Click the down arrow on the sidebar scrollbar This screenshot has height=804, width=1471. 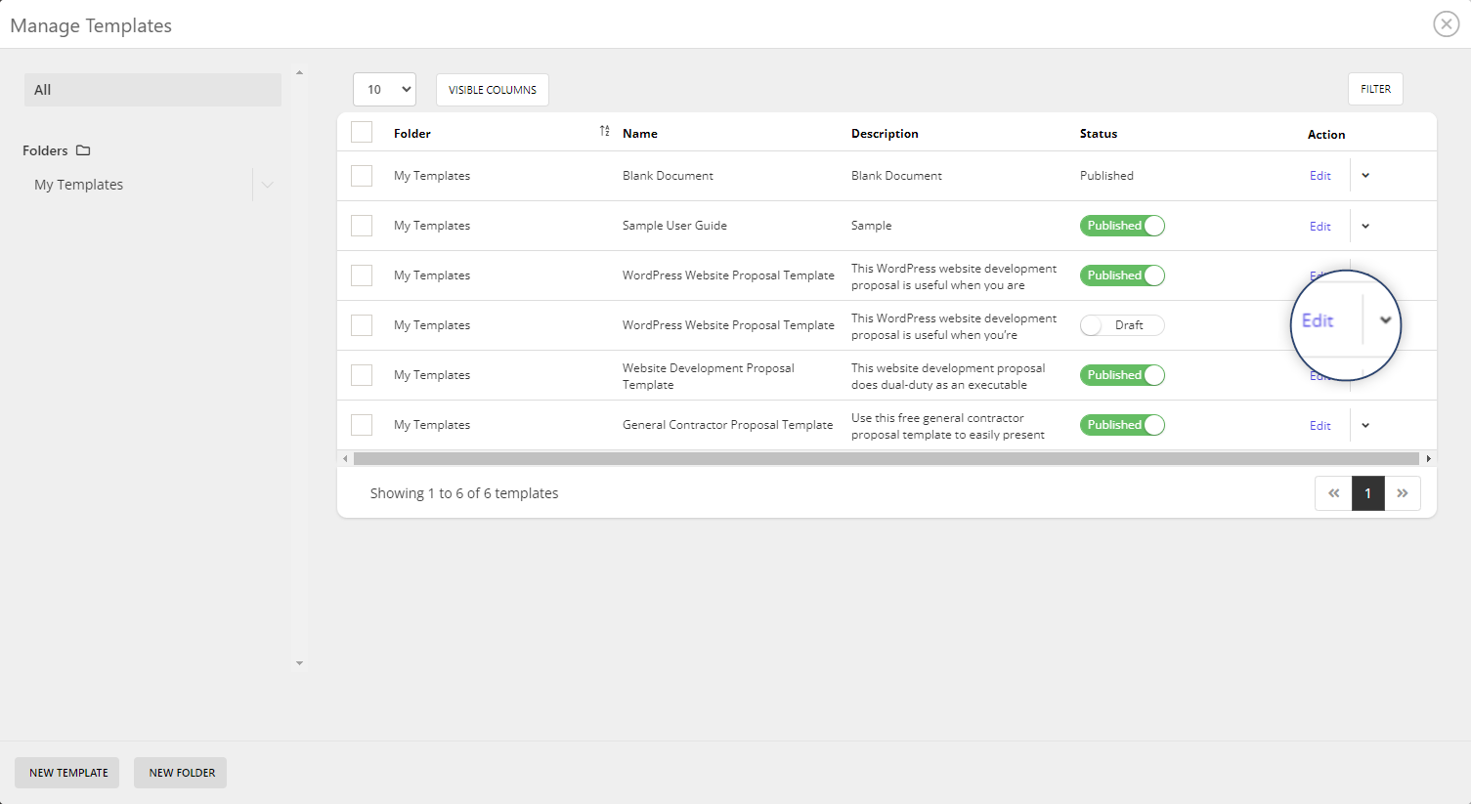click(x=299, y=662)
